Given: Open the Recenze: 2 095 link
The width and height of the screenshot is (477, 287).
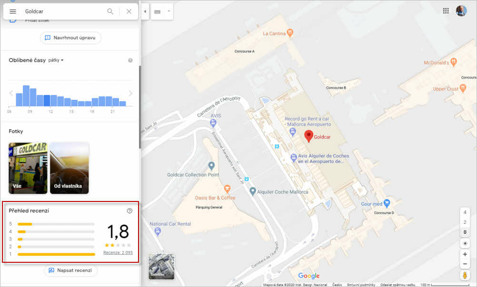Looking at the screenshot, I should (118, 253).
